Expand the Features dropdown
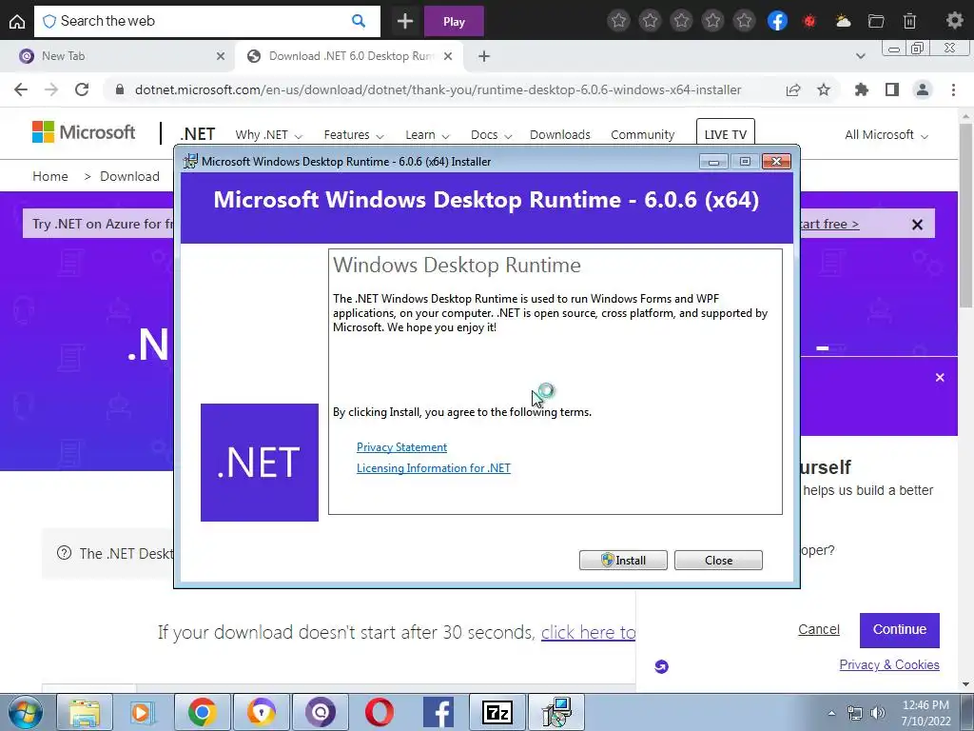Image resolution: width=974 pixels, height=731 pixels. pyautogui.click(x=354, y=135)
